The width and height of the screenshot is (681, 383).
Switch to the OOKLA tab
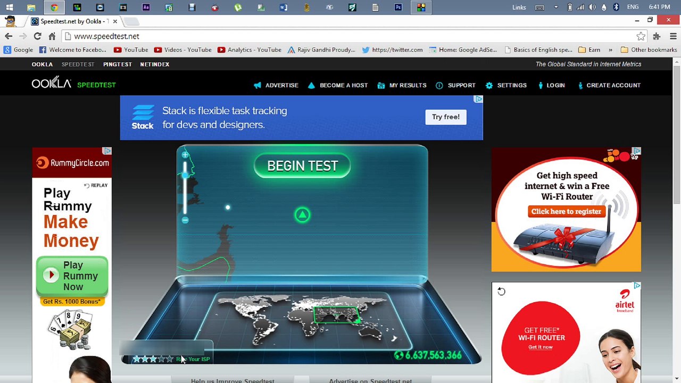[x=42, y=64]
